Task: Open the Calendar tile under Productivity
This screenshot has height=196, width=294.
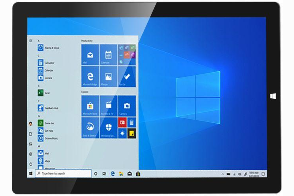Action: tap(108, 55)
